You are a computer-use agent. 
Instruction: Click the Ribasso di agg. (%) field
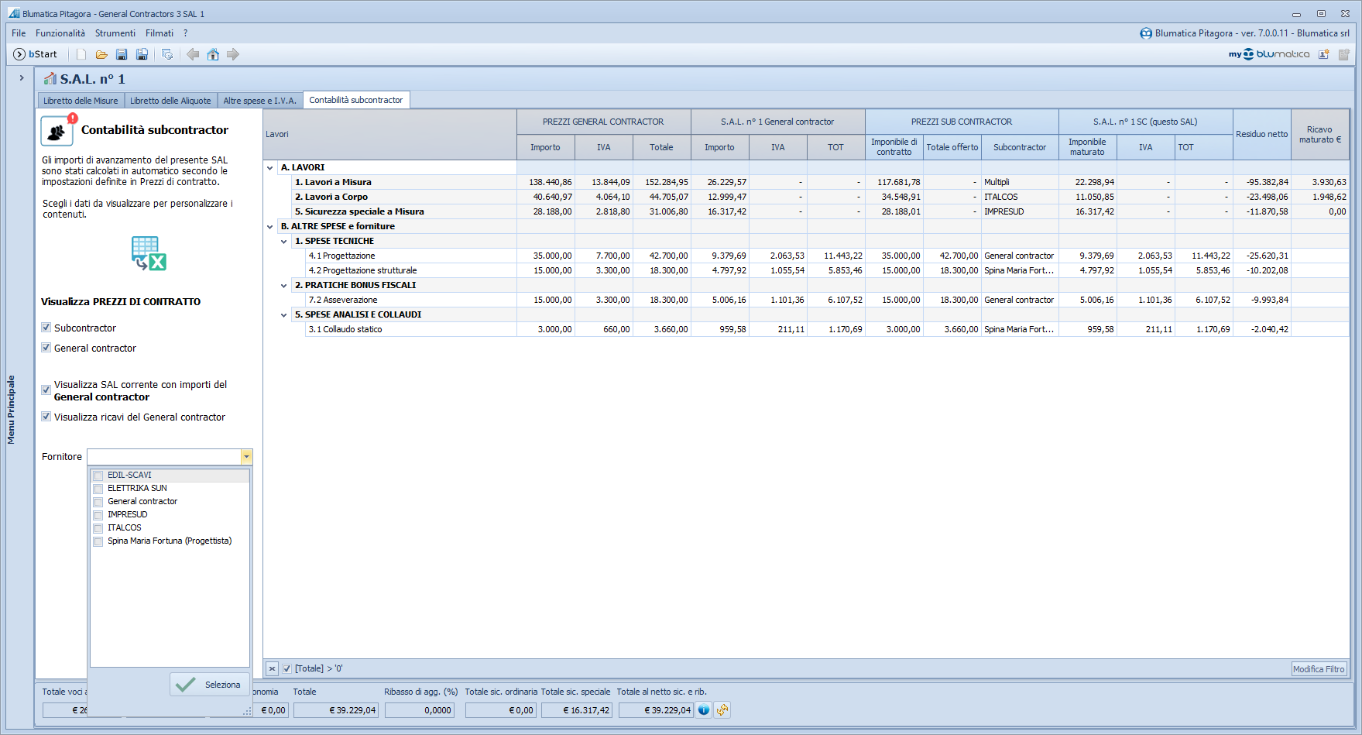[x=420, y=709]
